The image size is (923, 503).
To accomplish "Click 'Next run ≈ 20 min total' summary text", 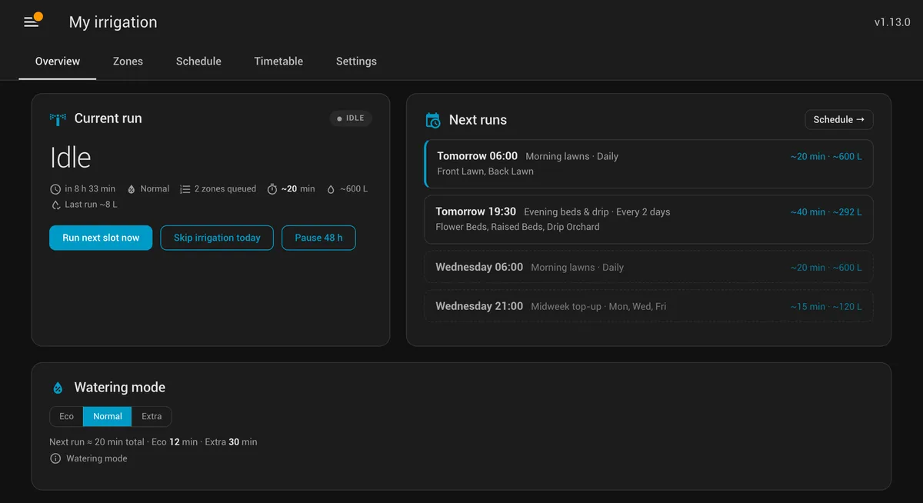I will click(97, 442).
